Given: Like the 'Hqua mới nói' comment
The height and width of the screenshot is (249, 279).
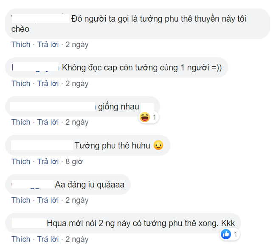Looking at the screenshot, I should pos(21,239).
